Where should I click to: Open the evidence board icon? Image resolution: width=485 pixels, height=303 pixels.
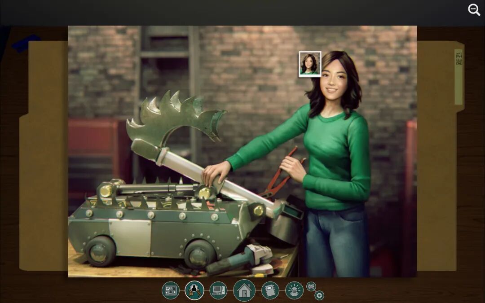pos(171,290)
